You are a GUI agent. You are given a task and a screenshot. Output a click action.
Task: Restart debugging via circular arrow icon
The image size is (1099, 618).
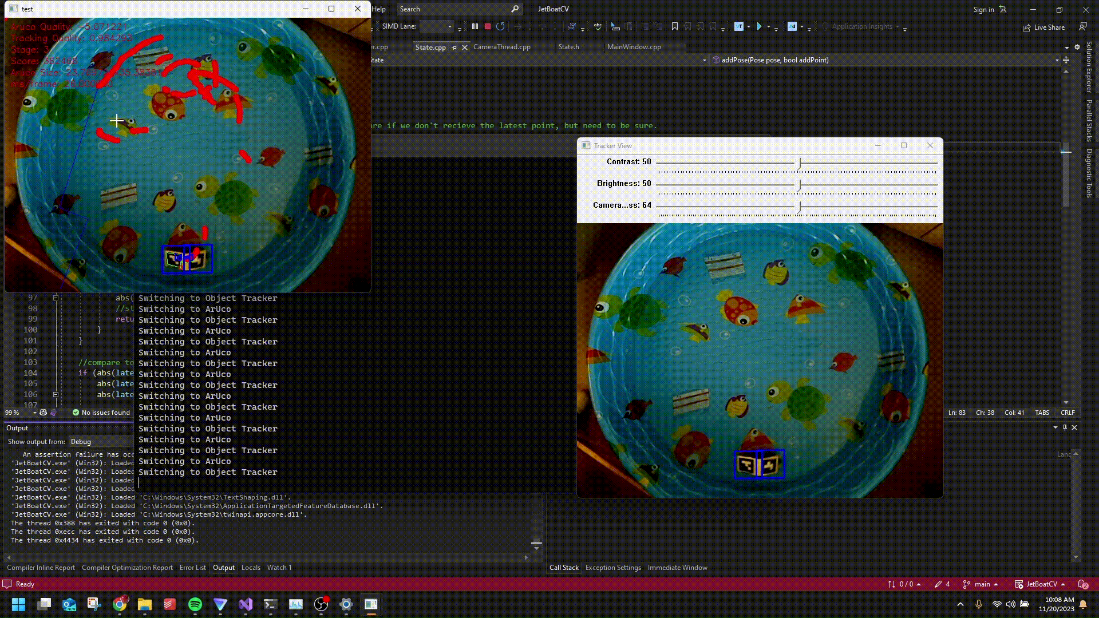click(x=500, y=26)
